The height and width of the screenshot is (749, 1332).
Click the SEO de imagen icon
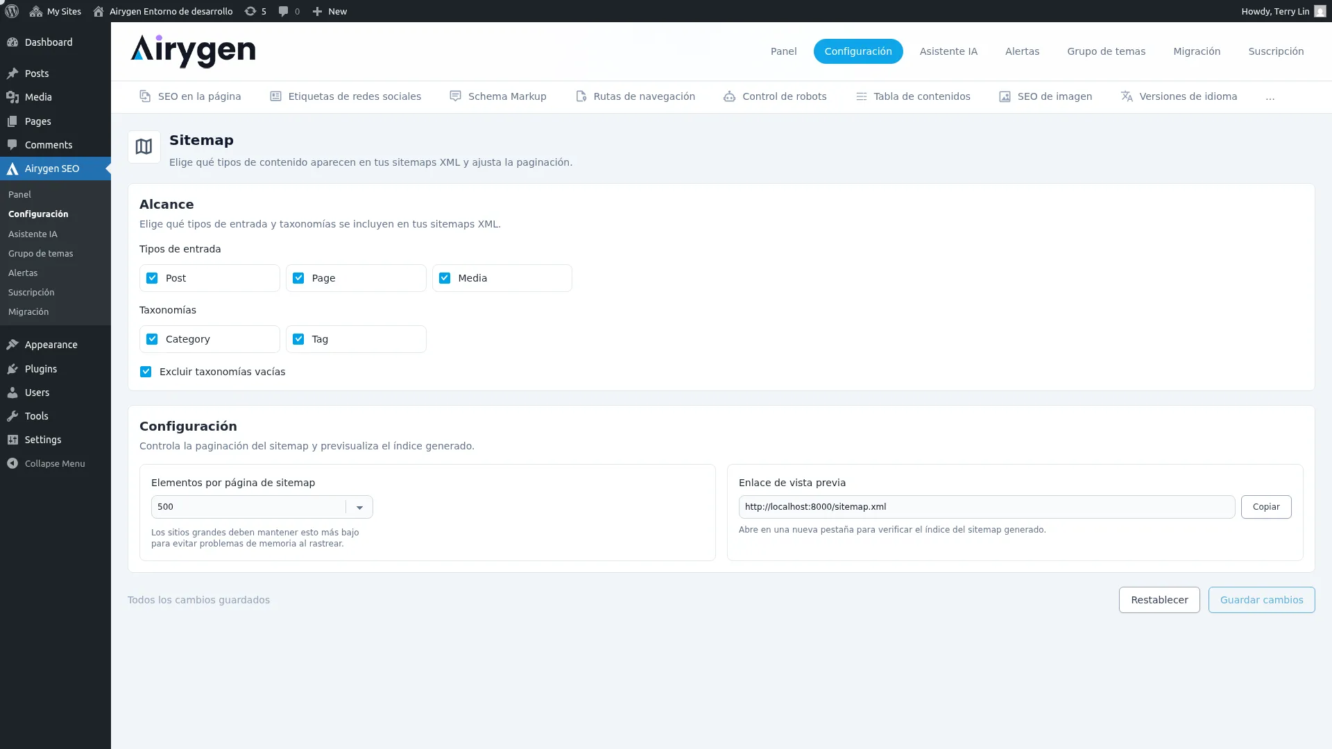[x=1005, y=96]
